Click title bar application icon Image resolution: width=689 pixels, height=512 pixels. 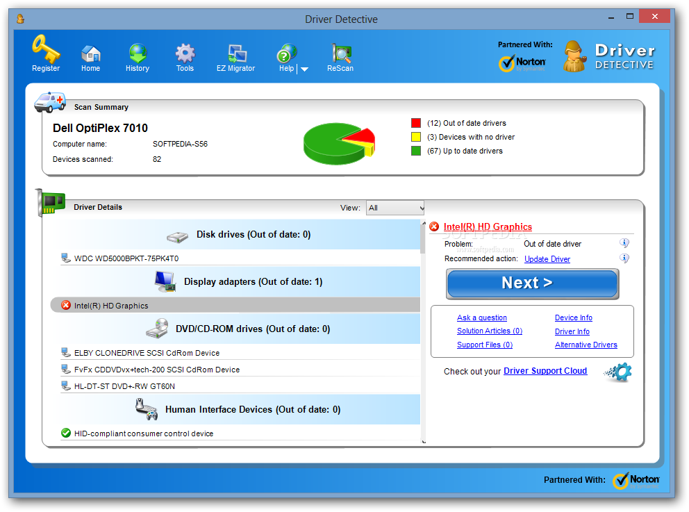coord(20,19)
